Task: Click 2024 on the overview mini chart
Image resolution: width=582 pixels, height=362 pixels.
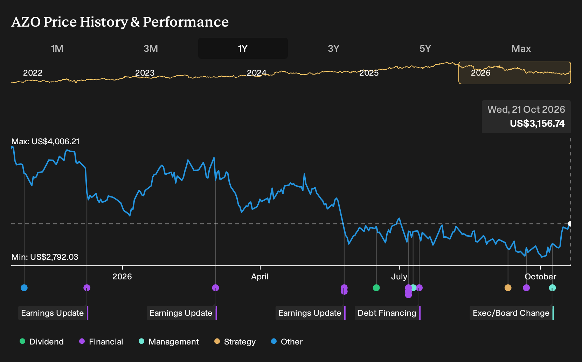Action: point(257,73)
